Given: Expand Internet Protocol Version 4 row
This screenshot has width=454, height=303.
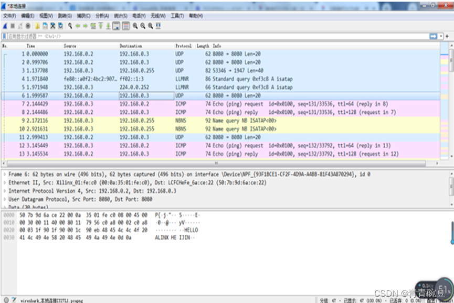Looking at the screenshot, I should (x=5, y=191).
